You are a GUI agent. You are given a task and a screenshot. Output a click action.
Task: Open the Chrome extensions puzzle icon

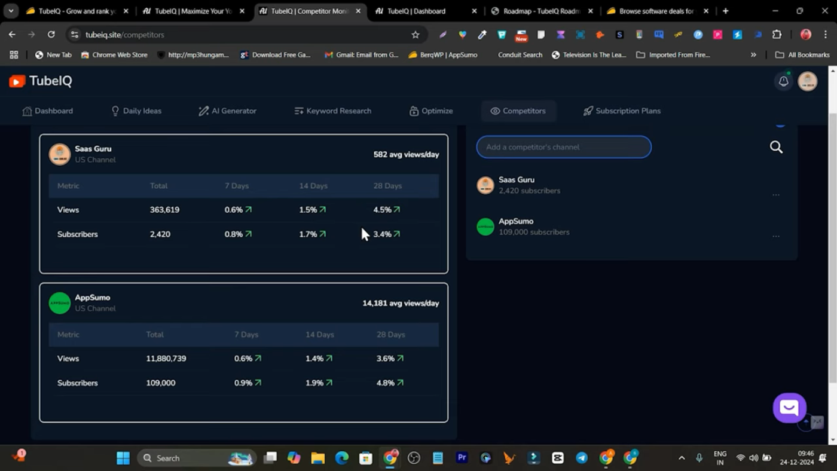[x=777, y=35]
